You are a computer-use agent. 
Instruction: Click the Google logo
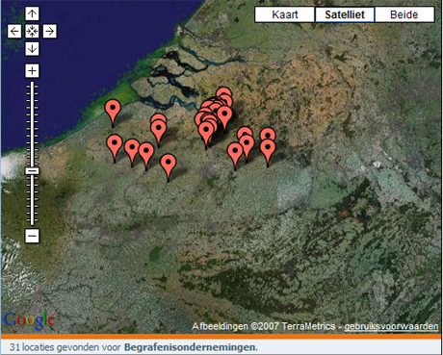(29, 320)
